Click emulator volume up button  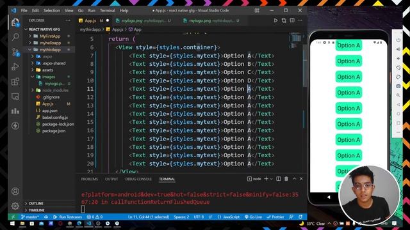(398, 49)
